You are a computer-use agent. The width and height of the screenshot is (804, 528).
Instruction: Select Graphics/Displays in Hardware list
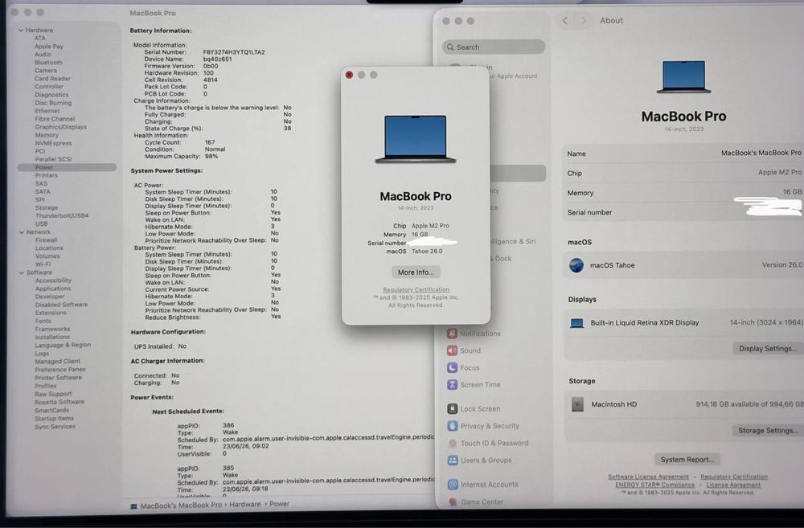(60, 127)
